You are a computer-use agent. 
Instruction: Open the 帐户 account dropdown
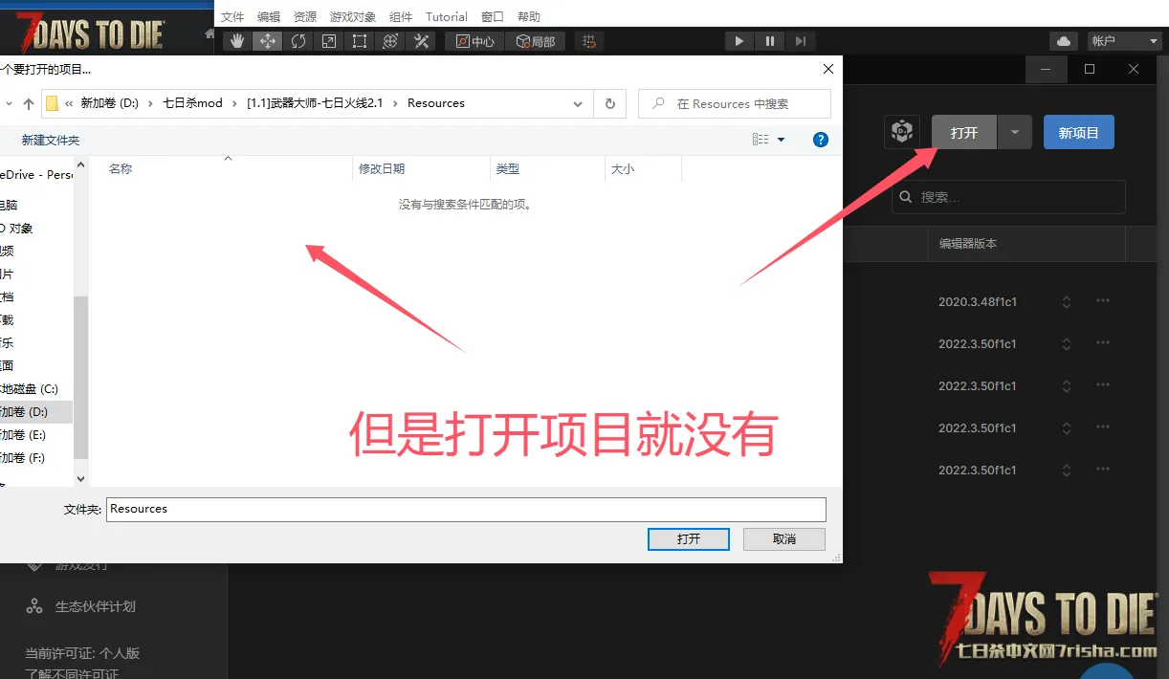(x=1125, y=41)
